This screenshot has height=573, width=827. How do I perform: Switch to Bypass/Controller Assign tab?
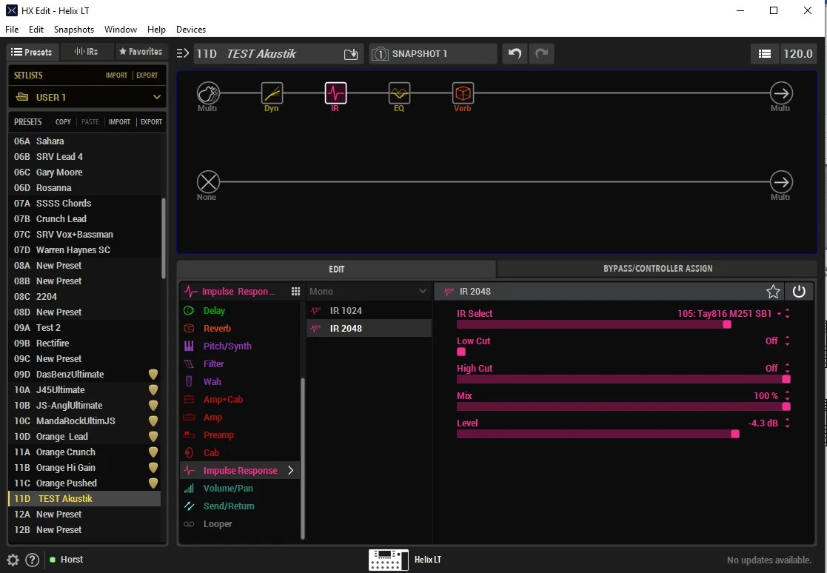pos(657,269)
